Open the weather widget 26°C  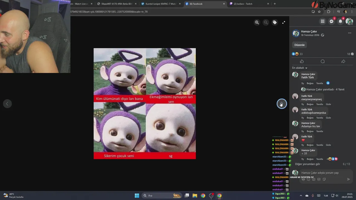(x=13, y=196)
